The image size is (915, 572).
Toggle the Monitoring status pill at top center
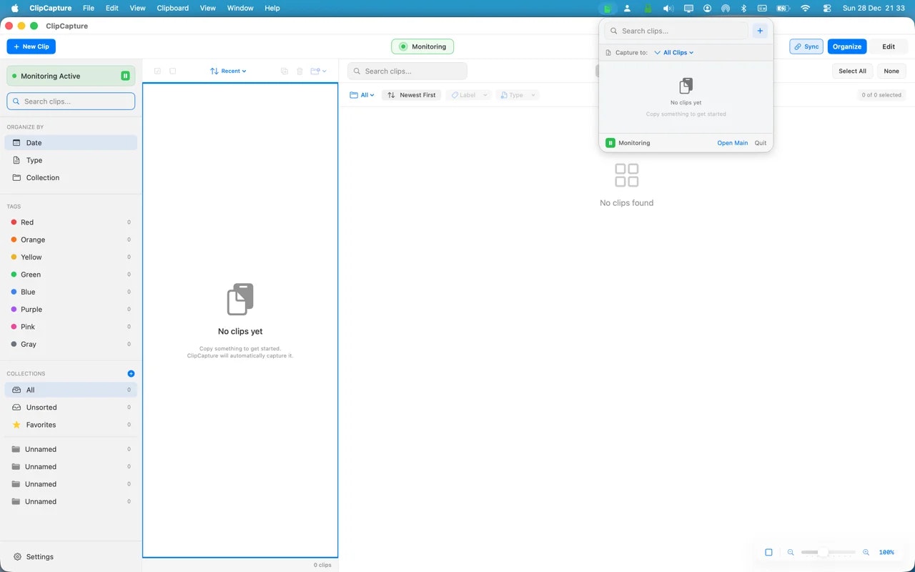[x=422, y=46]
